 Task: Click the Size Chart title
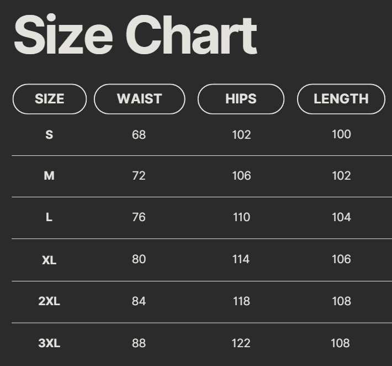point(135,35)
